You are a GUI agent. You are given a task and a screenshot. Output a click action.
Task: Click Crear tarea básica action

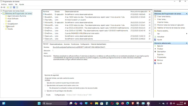164,16
